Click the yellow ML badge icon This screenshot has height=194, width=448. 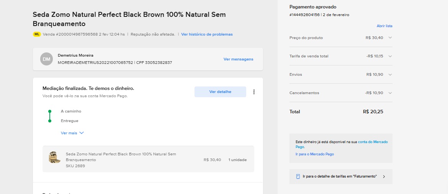(x=37, y=34)
